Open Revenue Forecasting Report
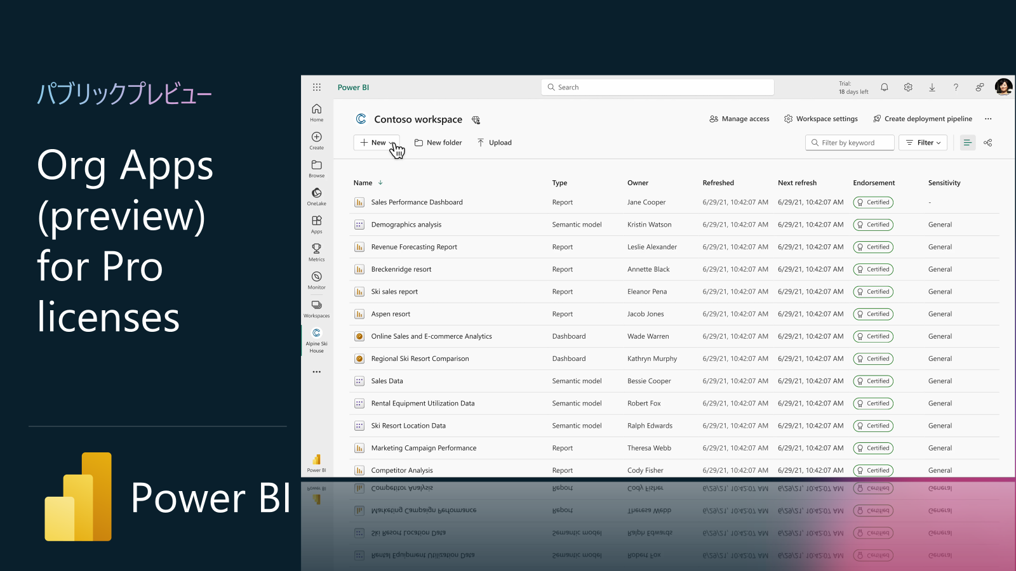Viewport: 1016px width, 571px height. click(414, 247)
